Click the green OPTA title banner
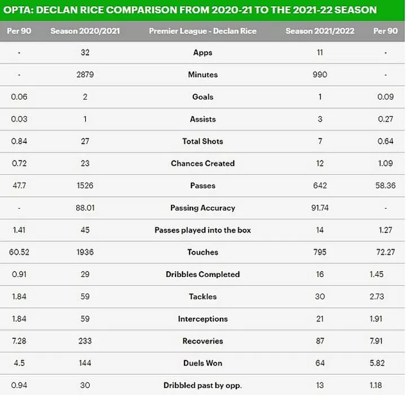Screen dimensions: 406x395 pyautogui.click(x=202, y=10)
